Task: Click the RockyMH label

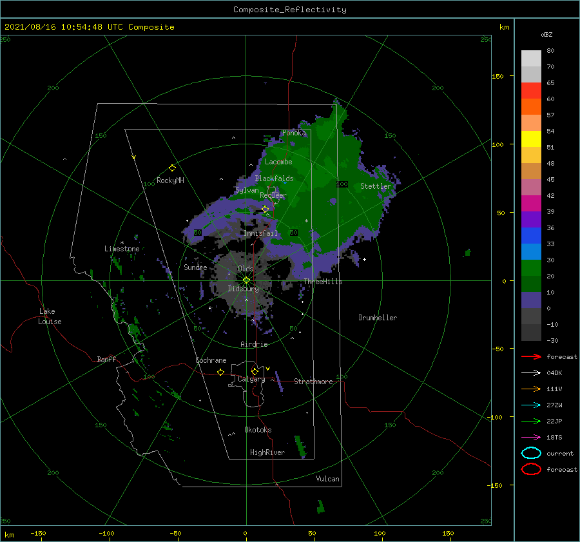Action: pos(170,180)
